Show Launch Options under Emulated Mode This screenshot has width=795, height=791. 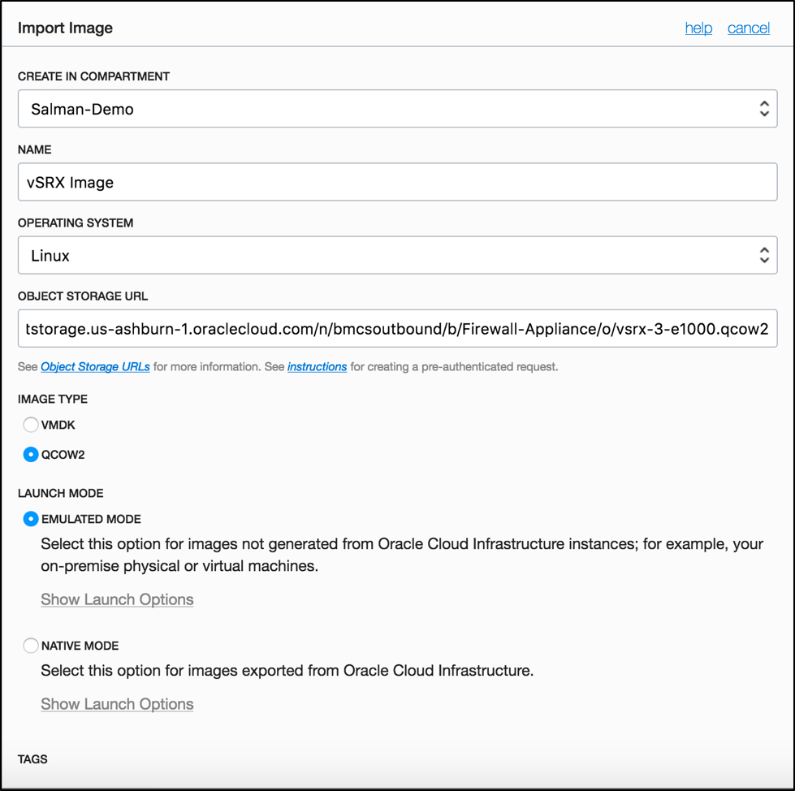pyautogui.click(x=117, y=599)
